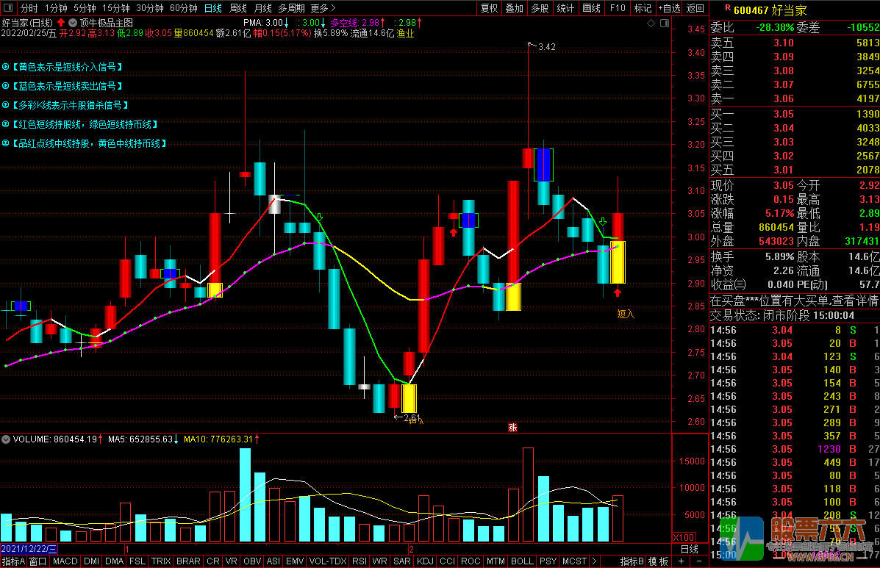The height and width of the screenshot is (568, 880).
Task: Click info icon beside 蓝色表示是短线卖出信号
Action: tap(6, 86)
